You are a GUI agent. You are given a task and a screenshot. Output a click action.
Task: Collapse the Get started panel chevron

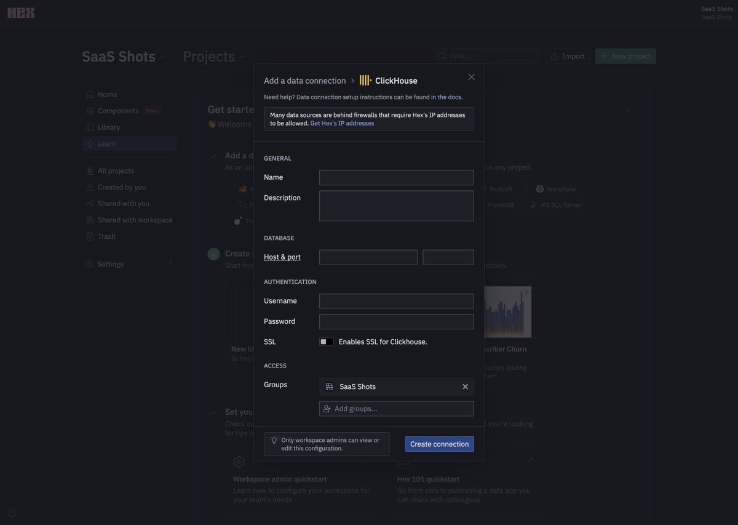(629, 110)
